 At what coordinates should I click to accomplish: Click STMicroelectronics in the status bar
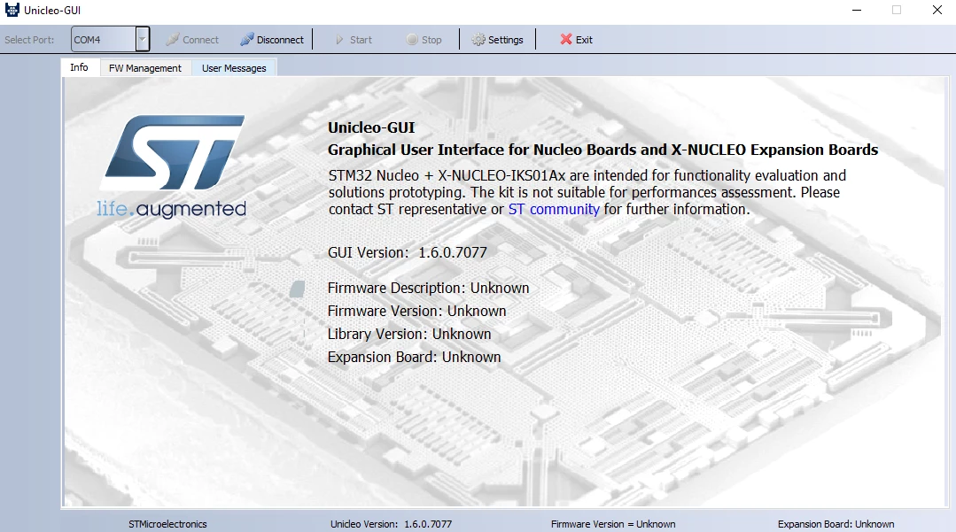click(x=167, y=524)
